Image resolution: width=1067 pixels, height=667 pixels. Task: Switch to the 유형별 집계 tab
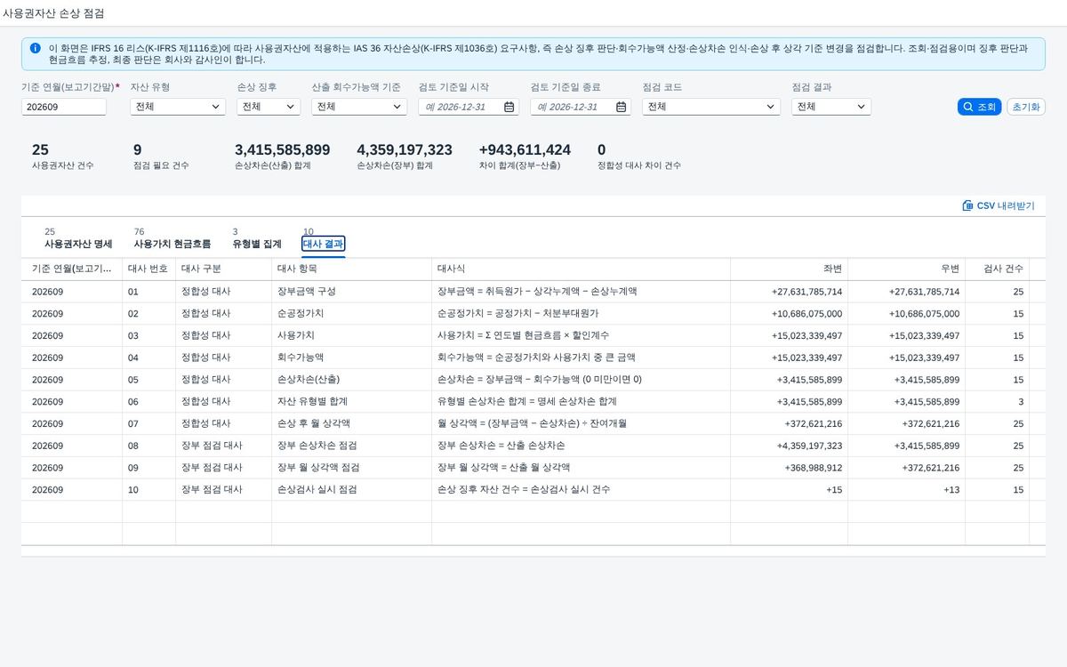pos(257,244)
